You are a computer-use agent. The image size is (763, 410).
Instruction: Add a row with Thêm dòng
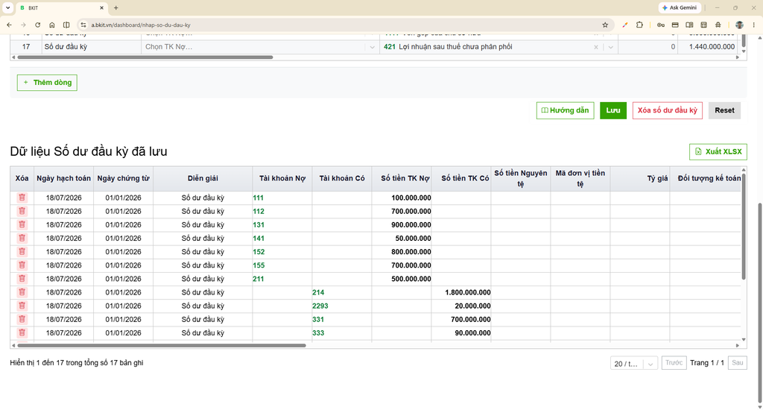pos(47,82)
